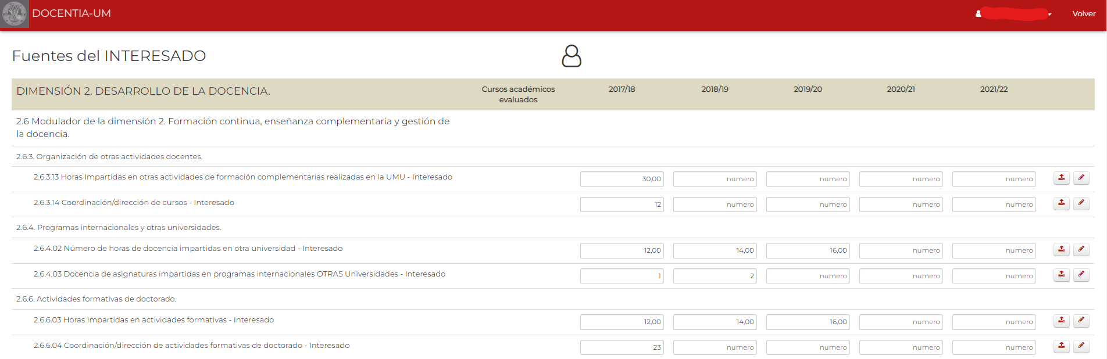Image resolution: width=1107 pixels, height=359 pixels.
Task: Upload evidence for 2.6.3.14 Coordinación/dirección de cursos
Action: click(x=1061, y=203)
